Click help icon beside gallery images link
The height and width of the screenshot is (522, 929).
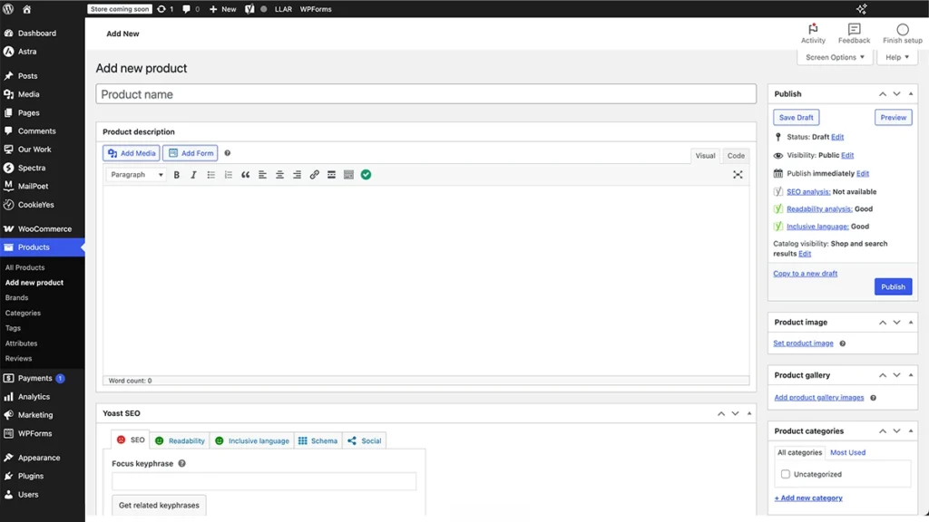point(873,398)
